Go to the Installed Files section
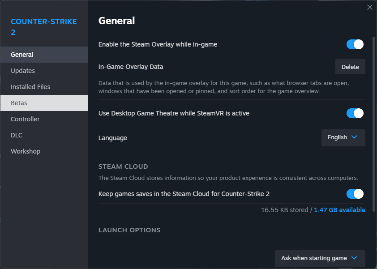Viewport: 377px width, 269px height. pos(30,87)
